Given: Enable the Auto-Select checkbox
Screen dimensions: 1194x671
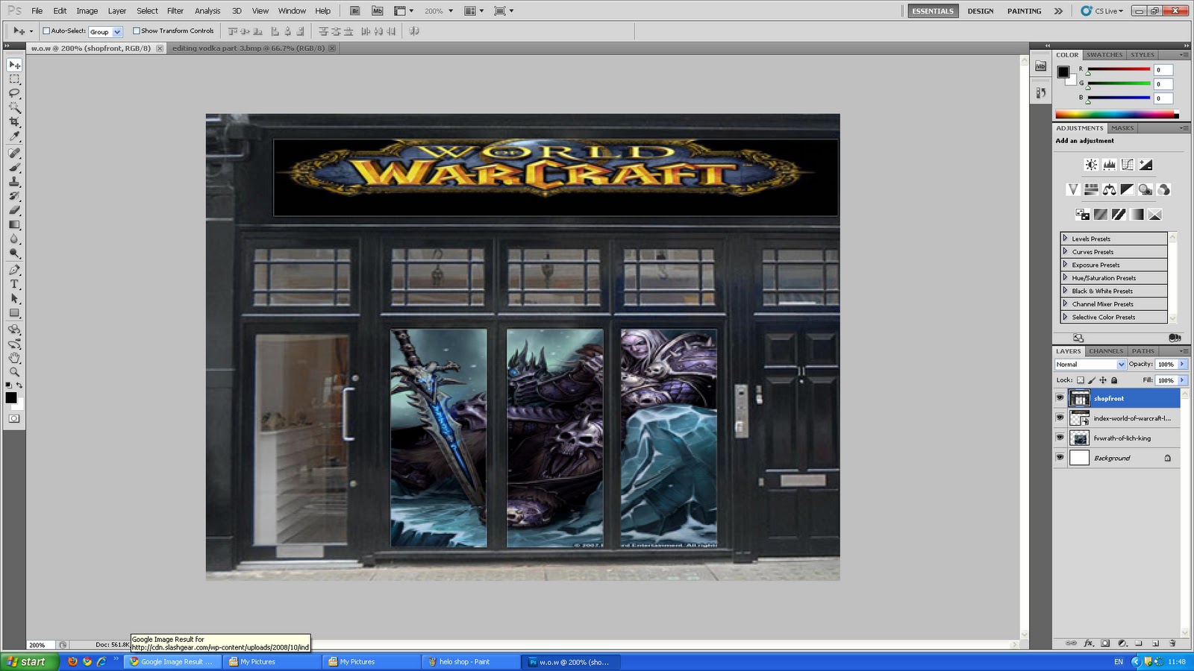Looking at the screenshot, I should [46, 31].
